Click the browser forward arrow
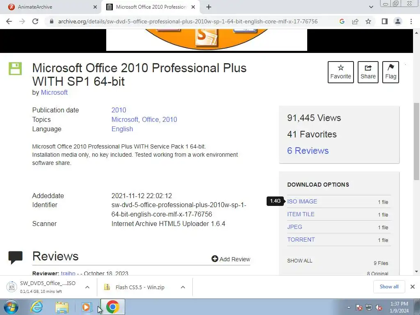The width and height of the screenshot is (420, 315). [x=22, y=21]
